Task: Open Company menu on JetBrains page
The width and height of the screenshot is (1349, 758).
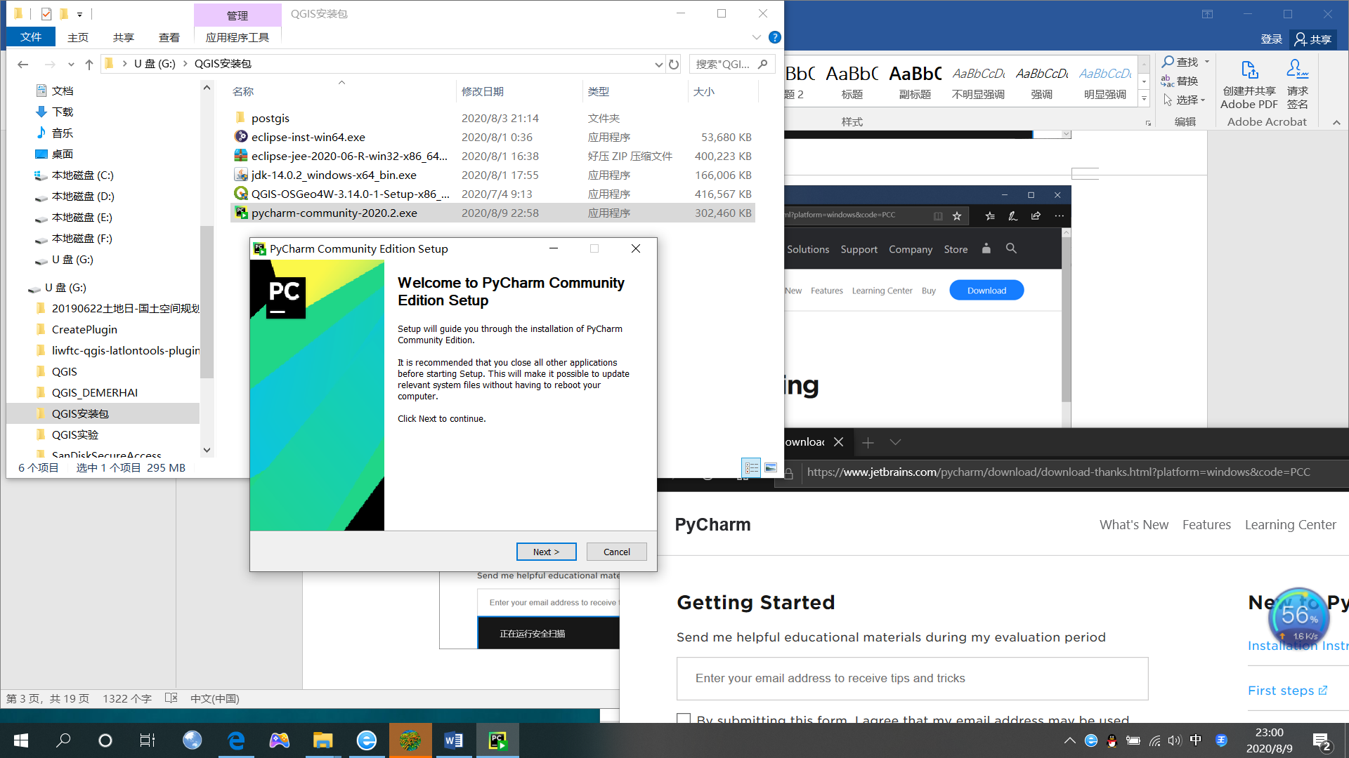Action: click(911, 249)
